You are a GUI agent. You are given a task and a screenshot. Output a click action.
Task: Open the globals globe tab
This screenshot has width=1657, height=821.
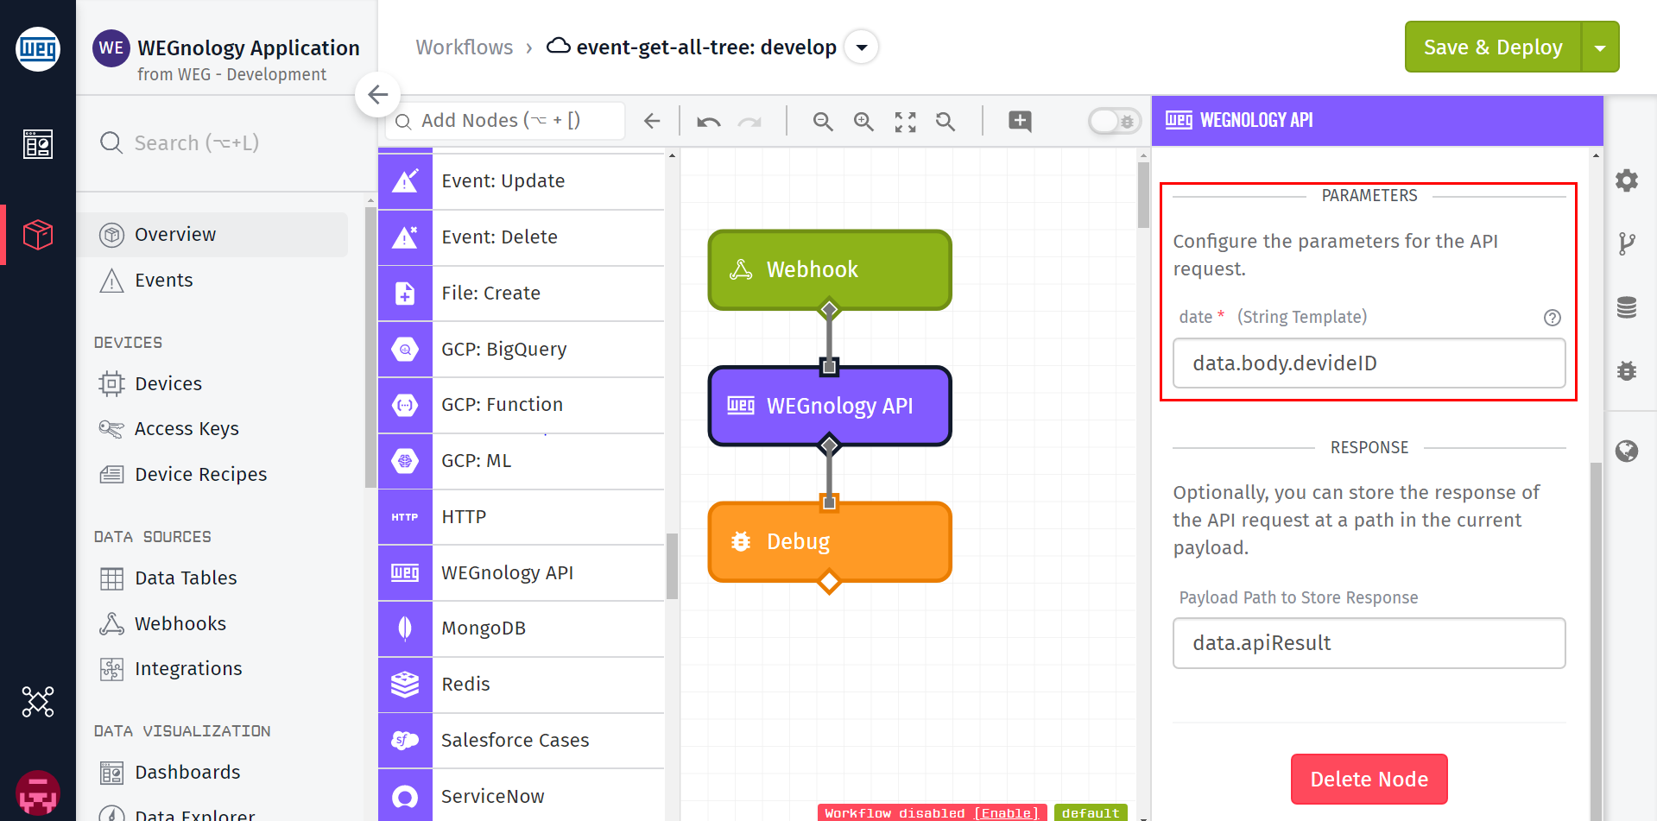pos(1627,451)
